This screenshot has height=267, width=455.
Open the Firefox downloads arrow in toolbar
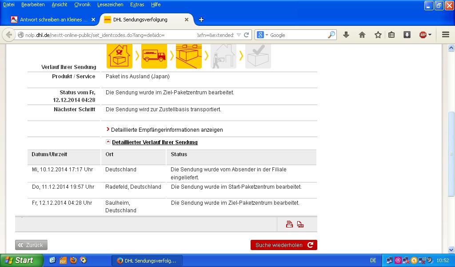346,35
